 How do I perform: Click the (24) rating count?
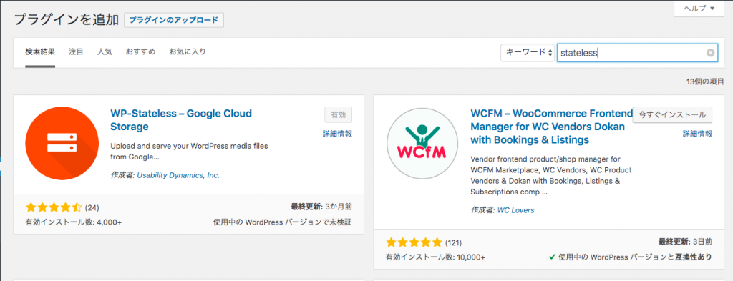point(92,208)
